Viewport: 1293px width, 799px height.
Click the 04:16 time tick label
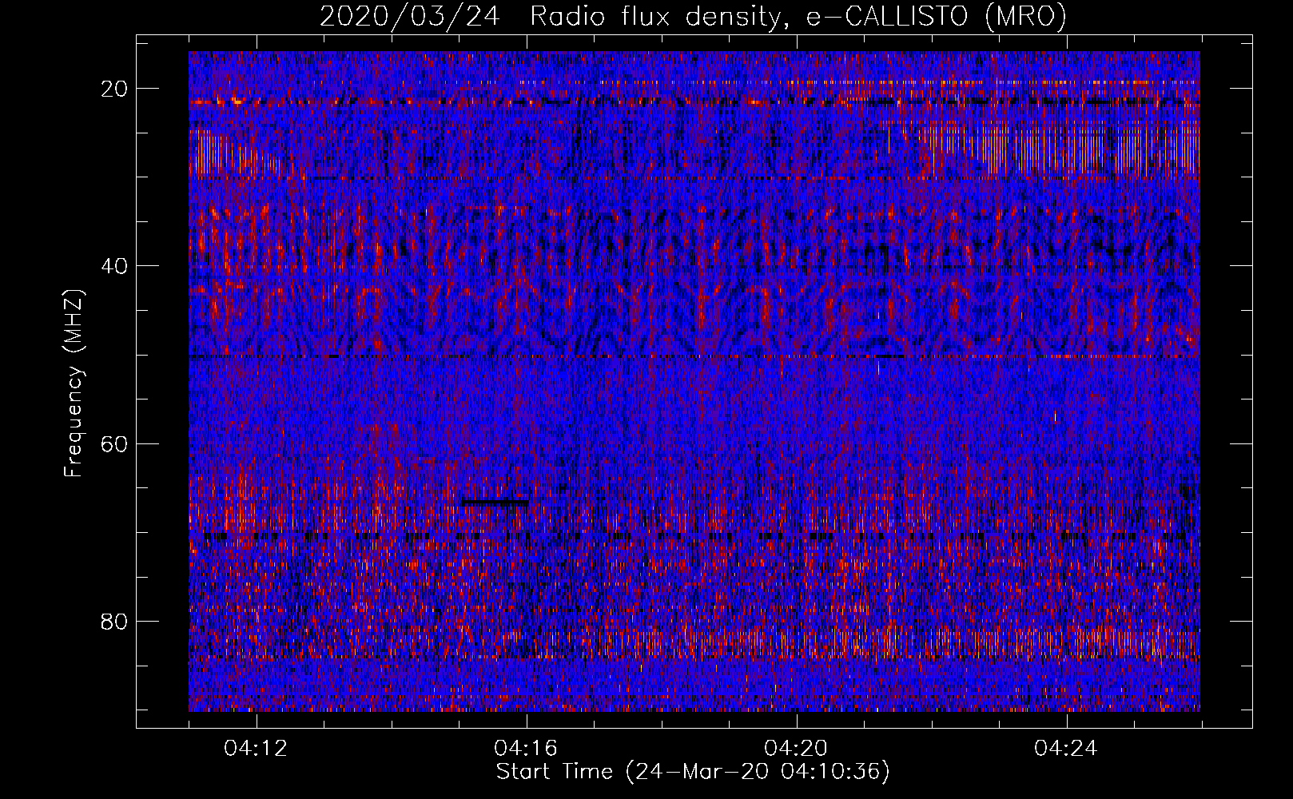[526, 749]
